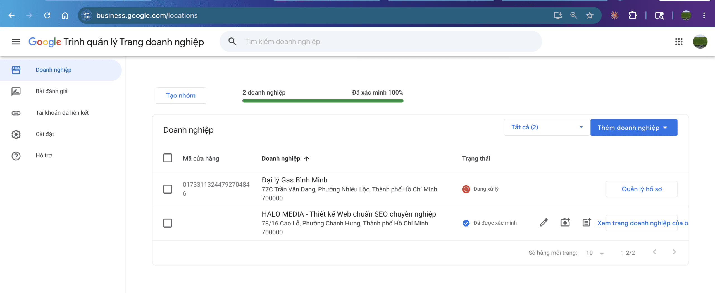715x293 pixels.
Task: Open Xem trang doanh nghiệp link
Action: (x=642, y=223)
